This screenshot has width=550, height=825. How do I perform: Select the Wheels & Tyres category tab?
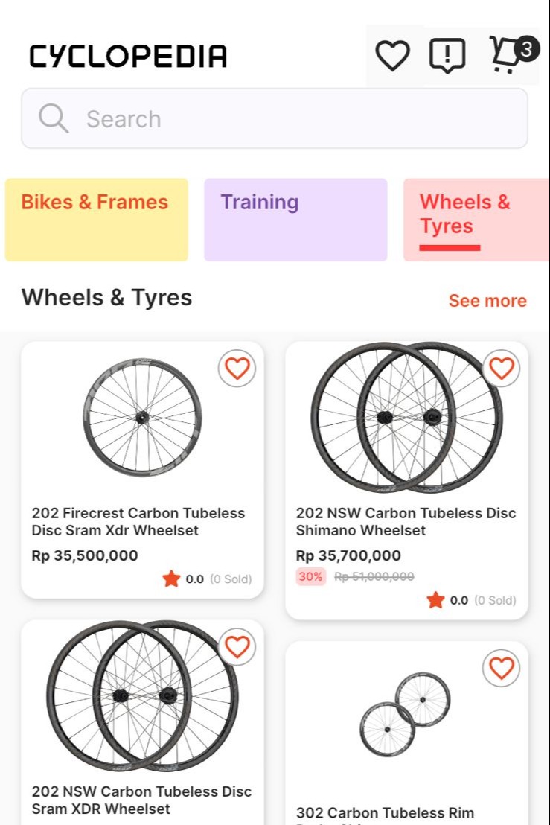click(x=475, y=220)
